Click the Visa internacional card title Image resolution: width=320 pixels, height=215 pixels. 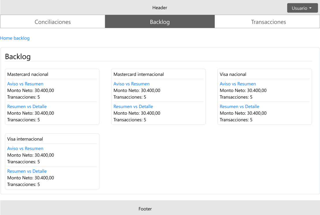(x=25, y=139)
